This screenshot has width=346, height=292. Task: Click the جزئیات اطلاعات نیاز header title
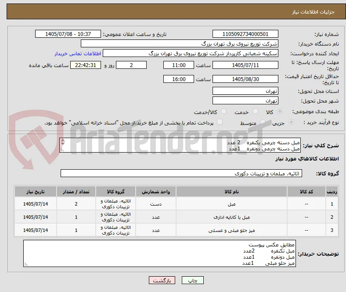[x=314, y=12]
